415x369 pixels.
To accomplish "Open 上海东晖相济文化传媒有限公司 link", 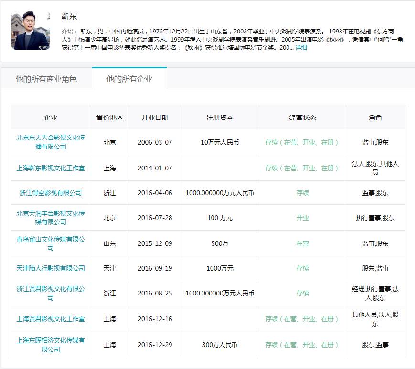I will [x=51, y=345].
